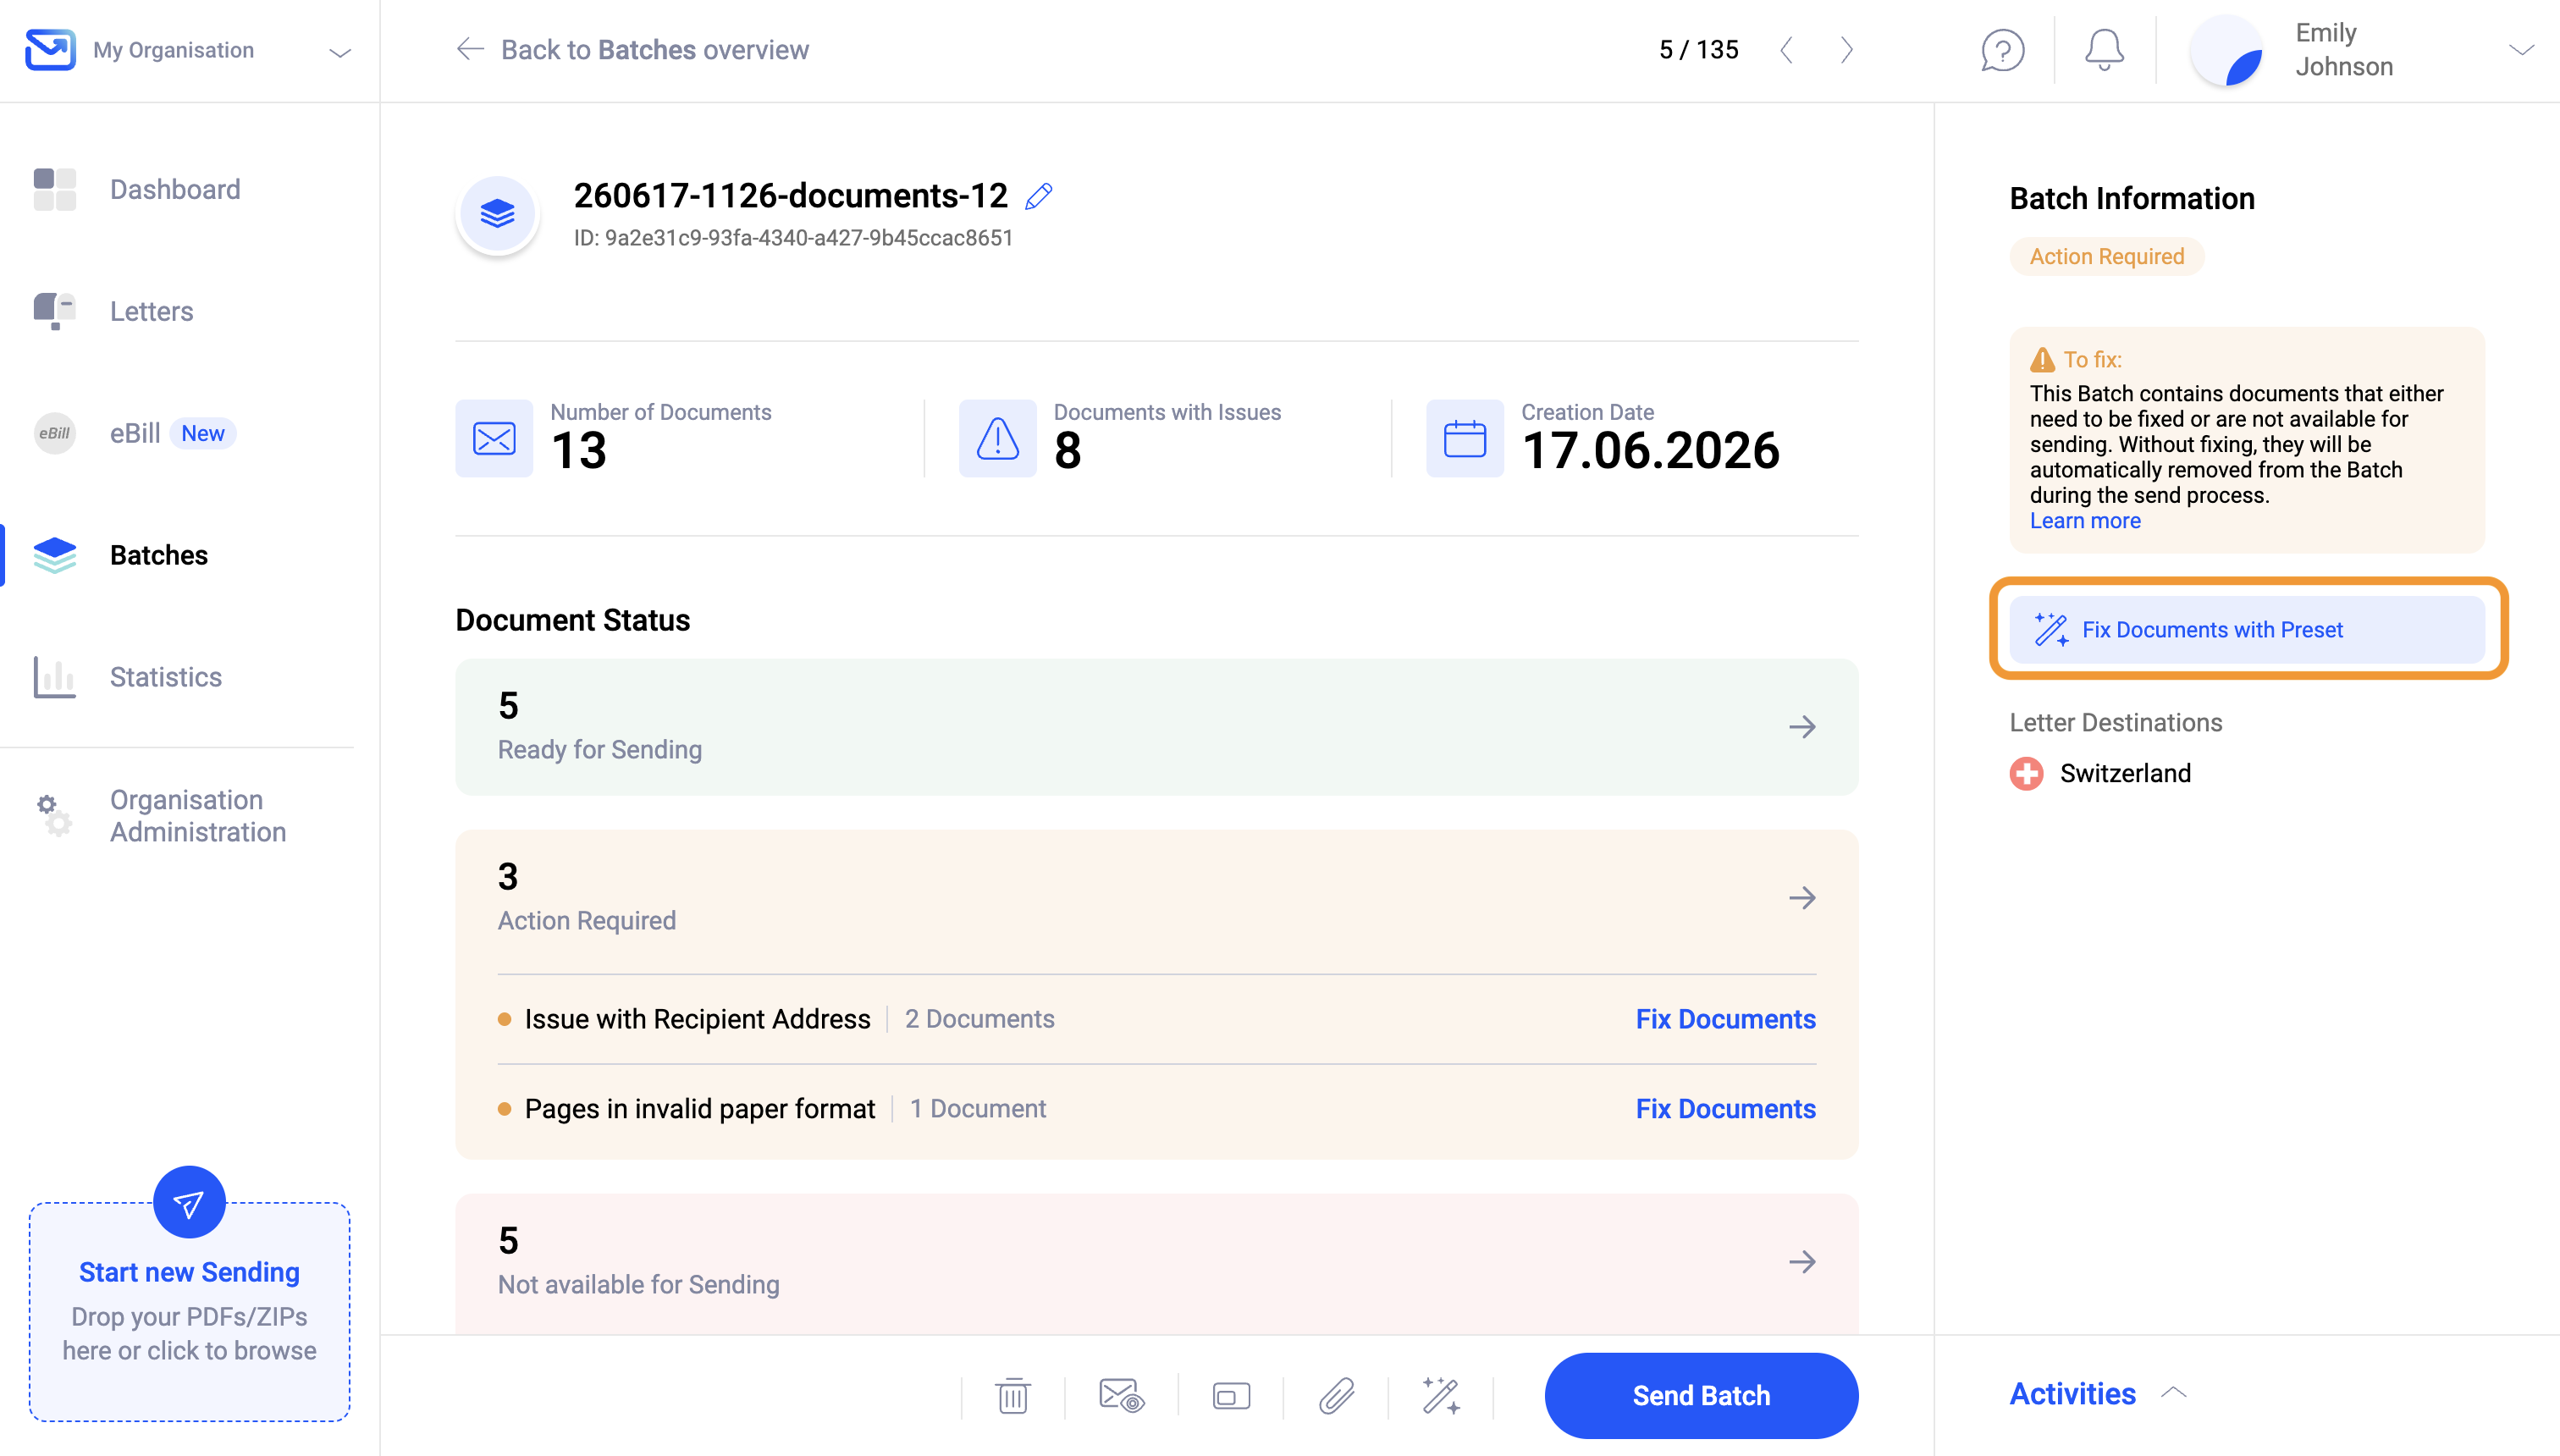Click the envelope preview icon in bottom toolbar

tap(1121, 1395)
